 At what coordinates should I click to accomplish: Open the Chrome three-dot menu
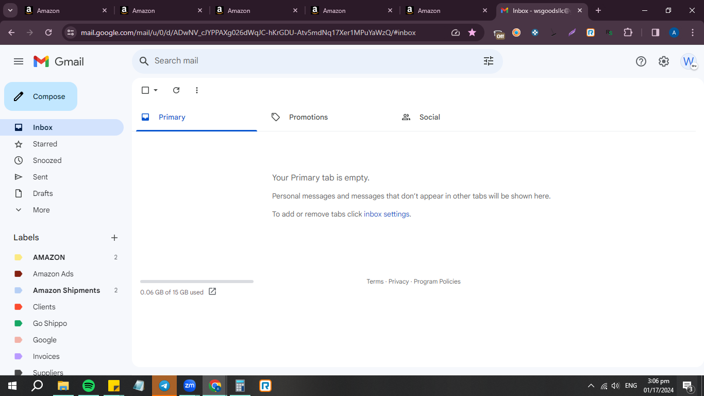click(x=692, y=32)
